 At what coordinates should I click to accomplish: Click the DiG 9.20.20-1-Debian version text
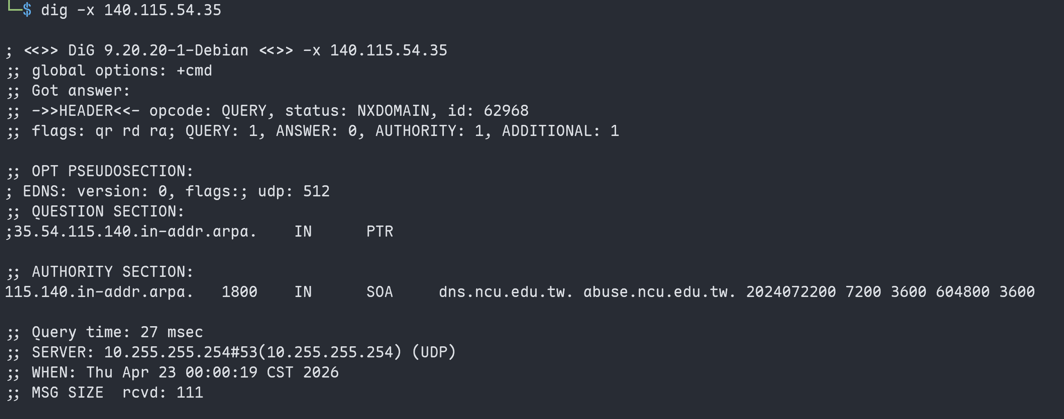click(158, 51)
